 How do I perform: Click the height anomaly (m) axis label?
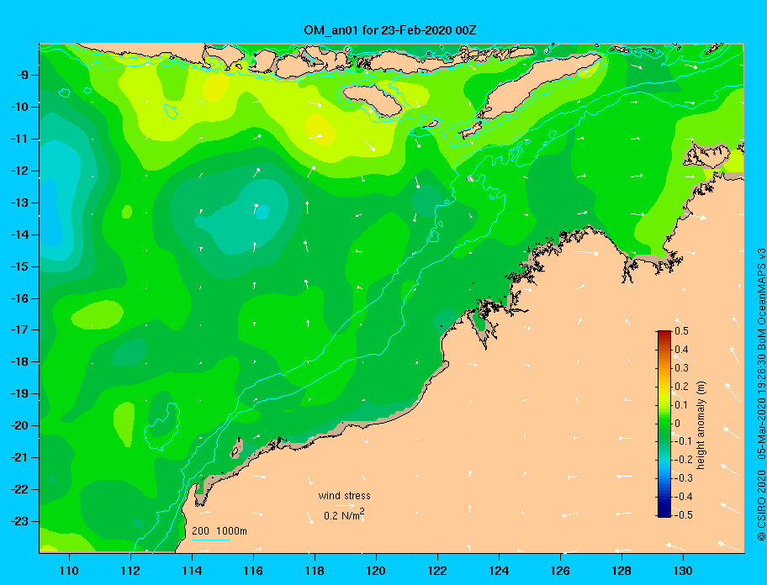click(x=701, y=425)
